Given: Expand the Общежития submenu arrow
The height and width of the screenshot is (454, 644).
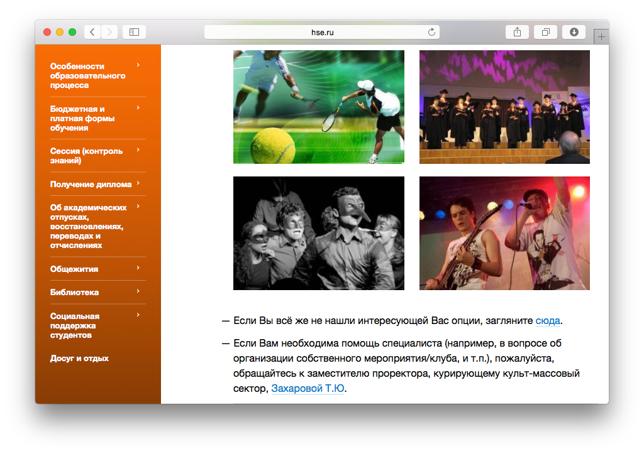Looking at the screenshot, I should pyautogui.click(x=138, y=268).
